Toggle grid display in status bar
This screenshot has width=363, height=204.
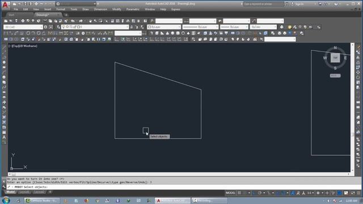tap(239, 193)
